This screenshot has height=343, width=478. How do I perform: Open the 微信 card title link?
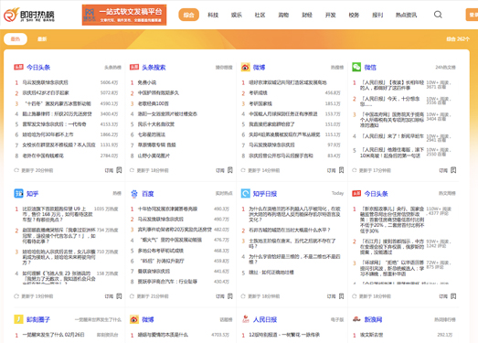pyautogui.click(x=370, y=67)
